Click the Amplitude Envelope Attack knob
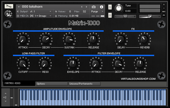 (23, 39)
